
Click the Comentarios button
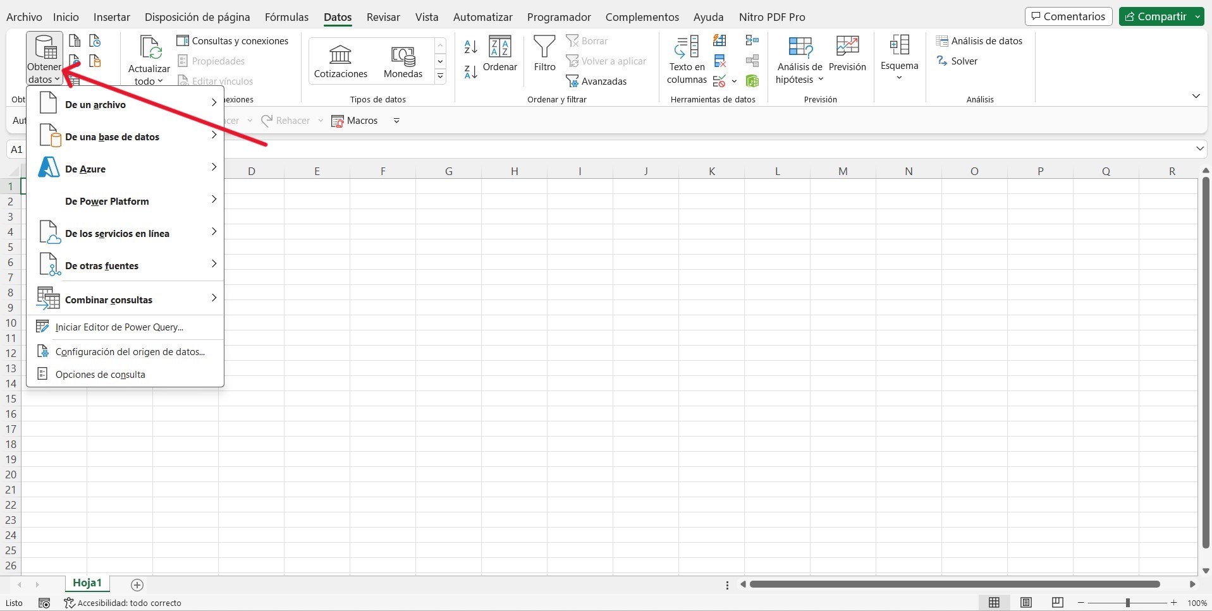coord(1068,16)
